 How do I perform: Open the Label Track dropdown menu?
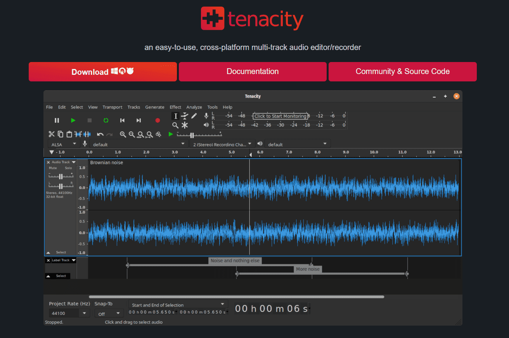64,260
